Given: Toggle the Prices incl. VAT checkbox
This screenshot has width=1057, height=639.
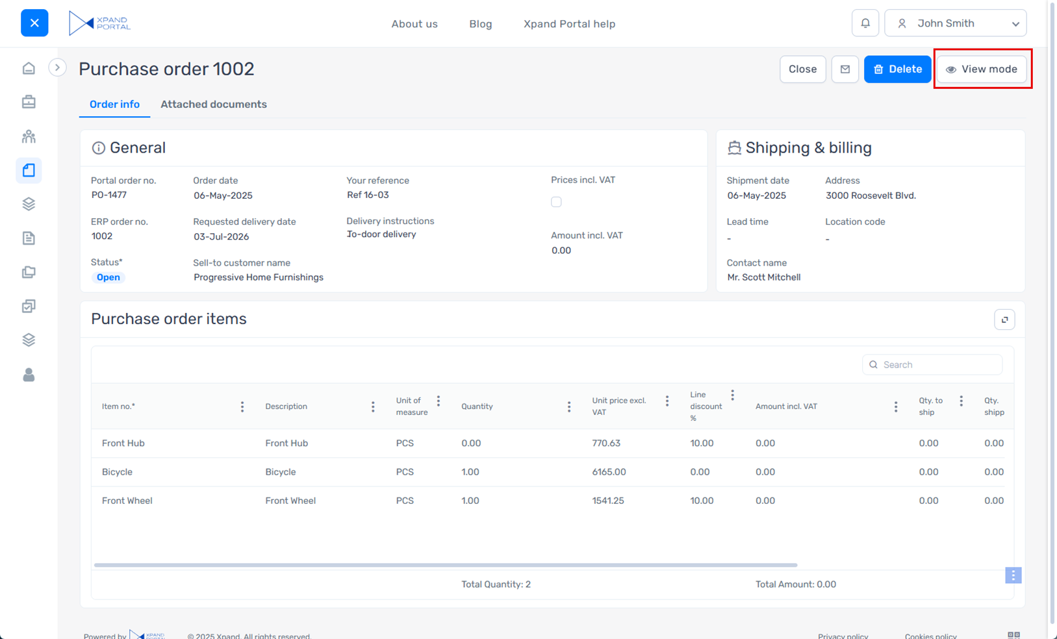Looking at the screenshot, I should (556, 202).
